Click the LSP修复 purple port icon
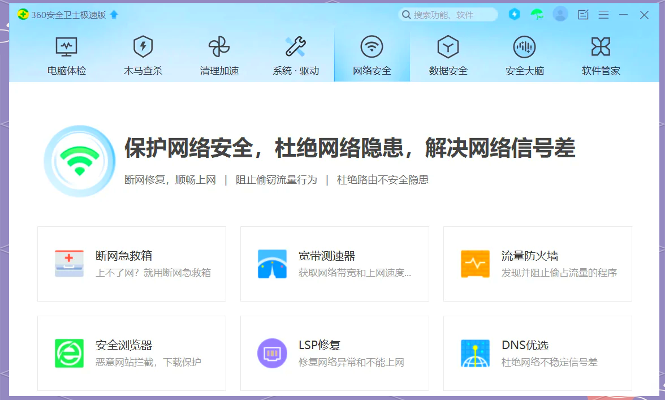The width and height of the screenshot is (665, 400). click(x=273, y=353)
